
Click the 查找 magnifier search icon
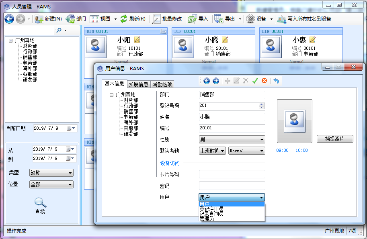(x=40, y=202)
